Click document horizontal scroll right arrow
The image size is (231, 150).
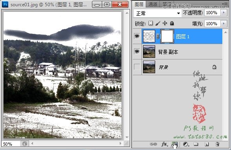[x=121, y=143]
